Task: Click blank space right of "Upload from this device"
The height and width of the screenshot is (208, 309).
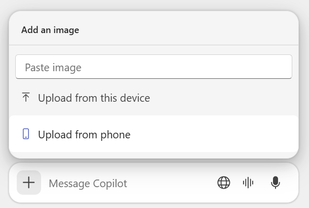Action: (223, 98)
